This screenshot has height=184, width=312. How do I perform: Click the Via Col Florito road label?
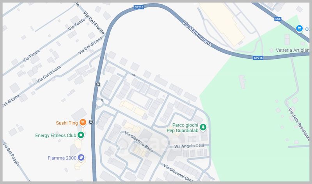pos(94,23)
